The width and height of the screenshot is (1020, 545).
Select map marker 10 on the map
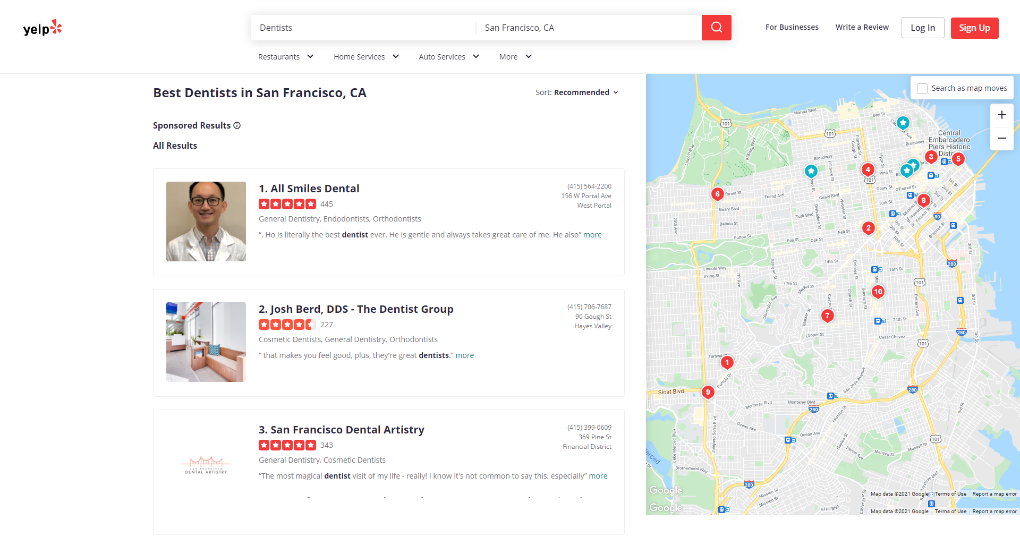(878, 291)
